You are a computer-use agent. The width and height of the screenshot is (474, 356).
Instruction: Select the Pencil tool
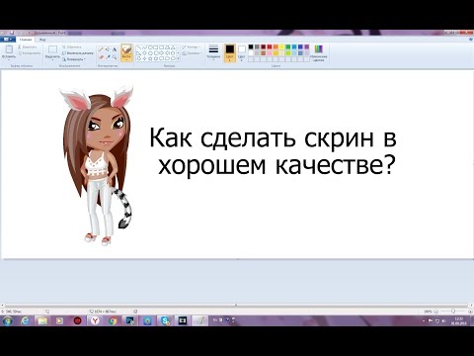[x=101, y=49]
